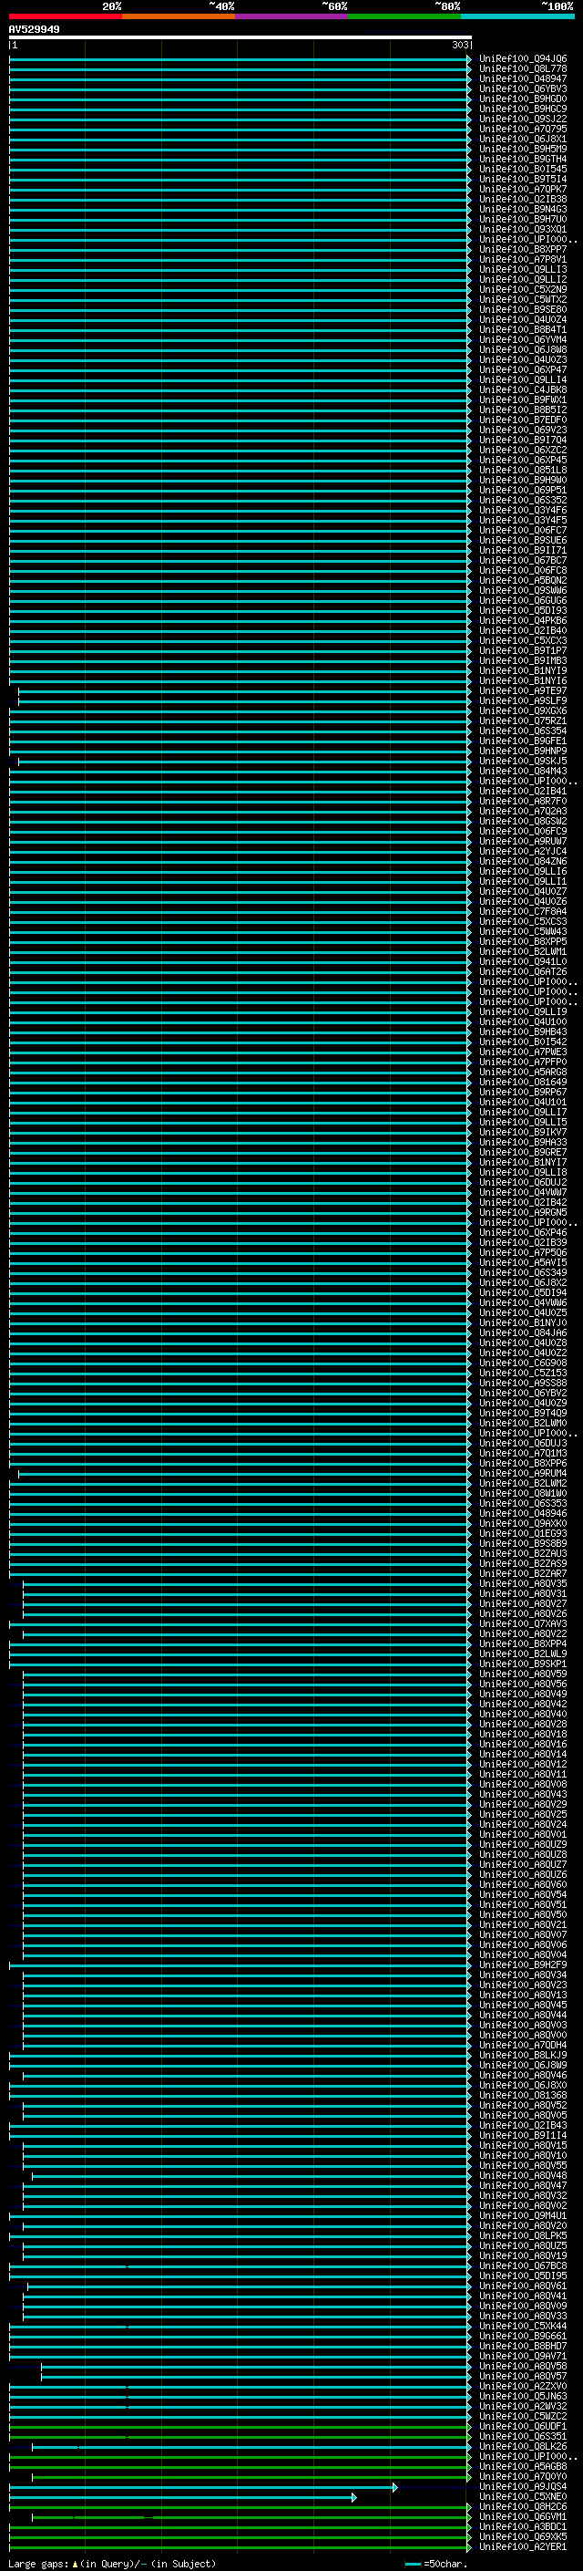
Task: Select label UniRef100_C5X2N9
Action: (x=523, y=289)
